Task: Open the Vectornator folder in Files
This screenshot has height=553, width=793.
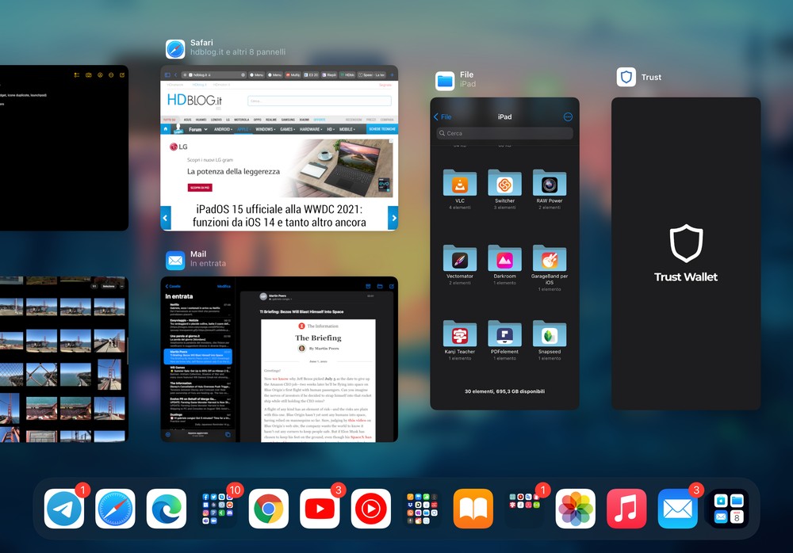Action: [460, 265]
